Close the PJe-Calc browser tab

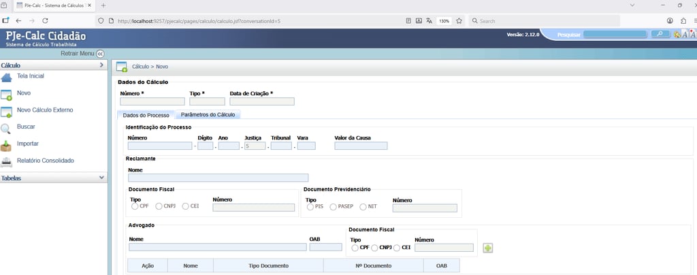pyautogui.click(x=89, y=5)
